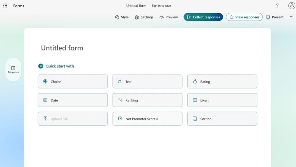This screenshot has width=296, height=167.
Task: Open the account profile icon
Action: (x=292, y=6)
